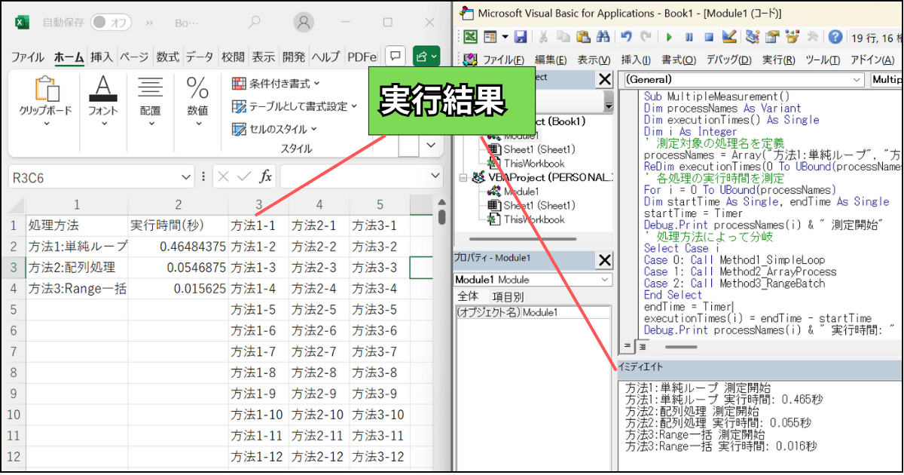Click the Copy icon in VBA toolbar
Image resolution: width=904 pixels, height=475 pixels.
click(563, 36)
